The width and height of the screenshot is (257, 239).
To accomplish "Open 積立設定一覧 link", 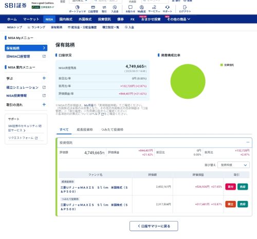I will tap(111, 27).
